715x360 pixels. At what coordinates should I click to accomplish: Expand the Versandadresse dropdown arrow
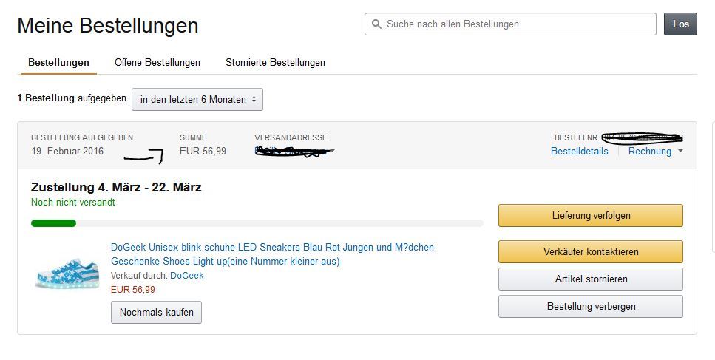tap(333, 151)
